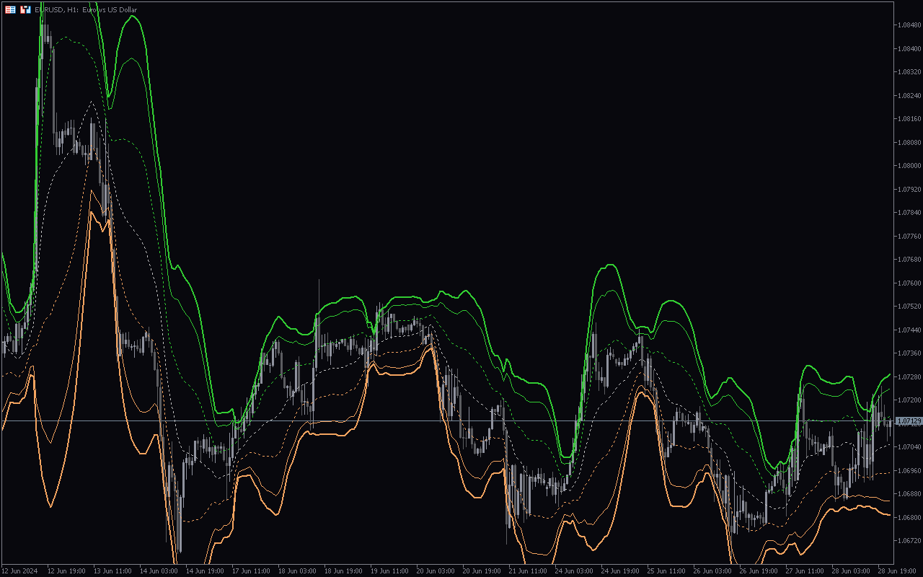Click the 21 Jun 11:00 time label
923x577 pixels.
pyautogui.click(x=528, y=571)
